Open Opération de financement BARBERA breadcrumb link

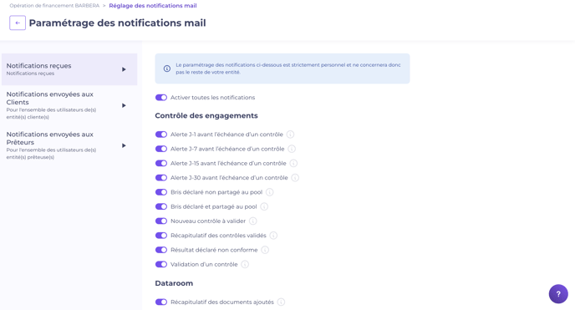pos(54,6)
